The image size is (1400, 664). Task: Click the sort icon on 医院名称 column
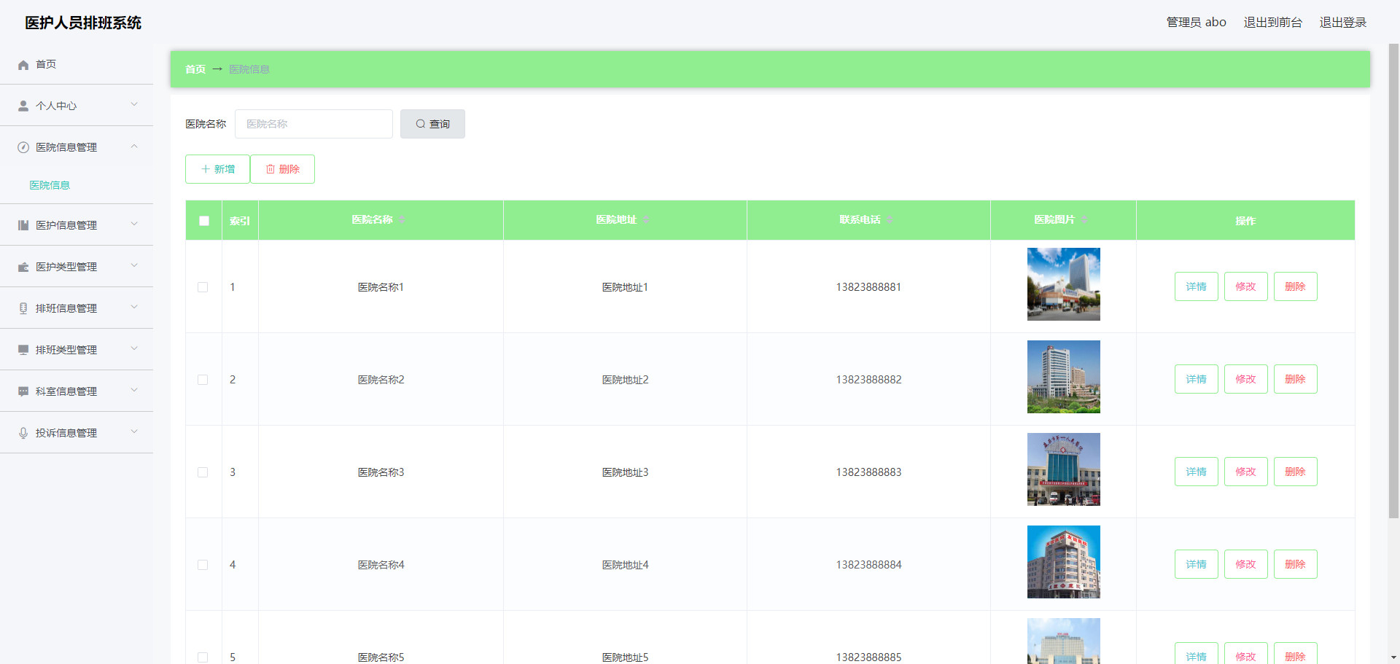[402, 220]
